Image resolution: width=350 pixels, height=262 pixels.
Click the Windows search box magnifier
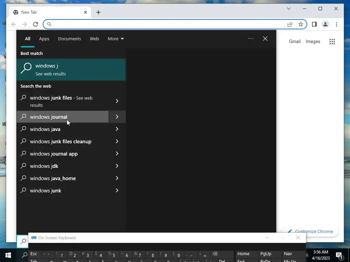pyautogui.click(x=23, y=241)
